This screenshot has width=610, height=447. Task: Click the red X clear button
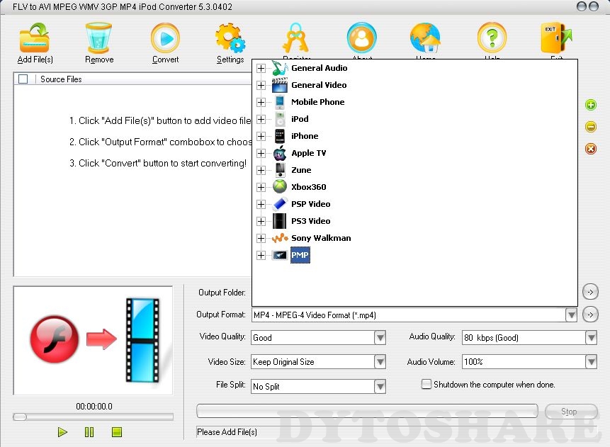click(x=591, y=149)
